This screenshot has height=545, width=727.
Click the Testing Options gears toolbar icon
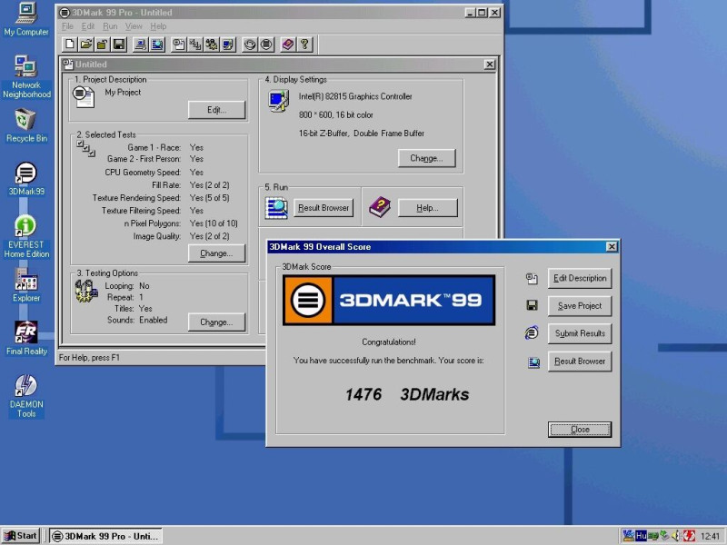coord(212,45)
